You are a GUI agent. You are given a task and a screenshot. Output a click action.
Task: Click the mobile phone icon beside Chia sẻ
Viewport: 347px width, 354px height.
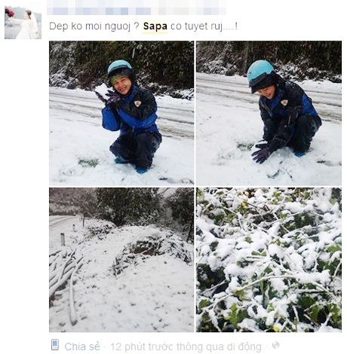pyautogui.click(x=55, y=345)
